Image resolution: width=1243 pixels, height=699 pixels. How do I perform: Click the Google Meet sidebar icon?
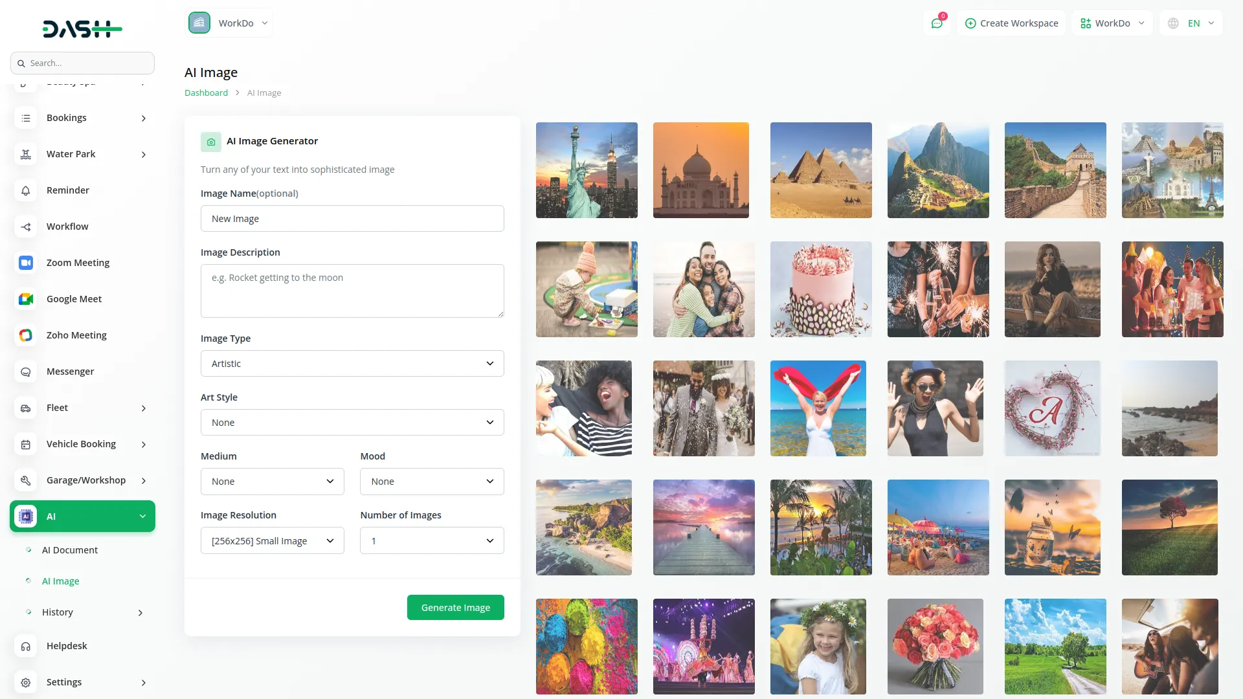pos(26,299)
